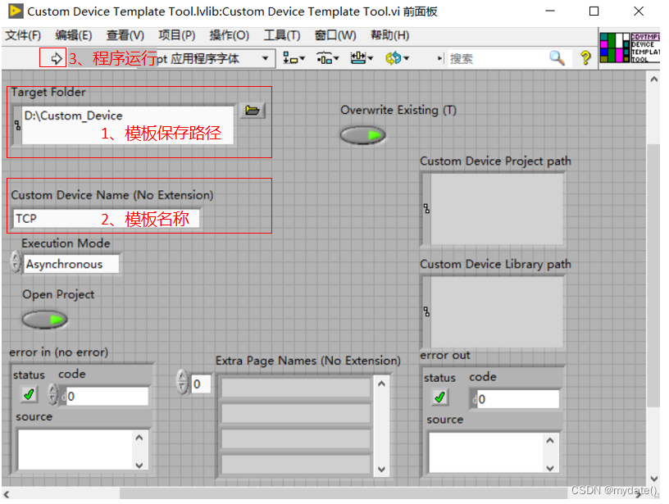Open the 查看(V) menu

[x=125, y=35]
